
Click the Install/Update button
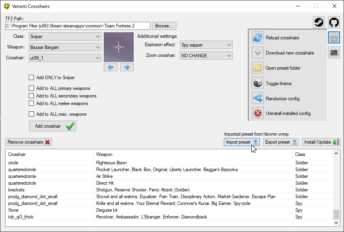[x=321, y=142]
